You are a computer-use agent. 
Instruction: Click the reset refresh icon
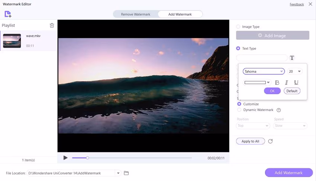(x=270, y=141)
